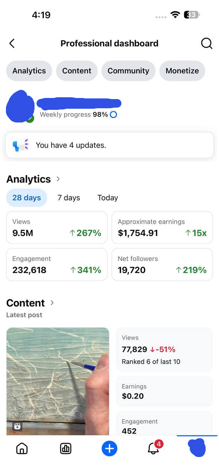
Task: Tap the back arrow icon
Action: [x=12, y=43]
